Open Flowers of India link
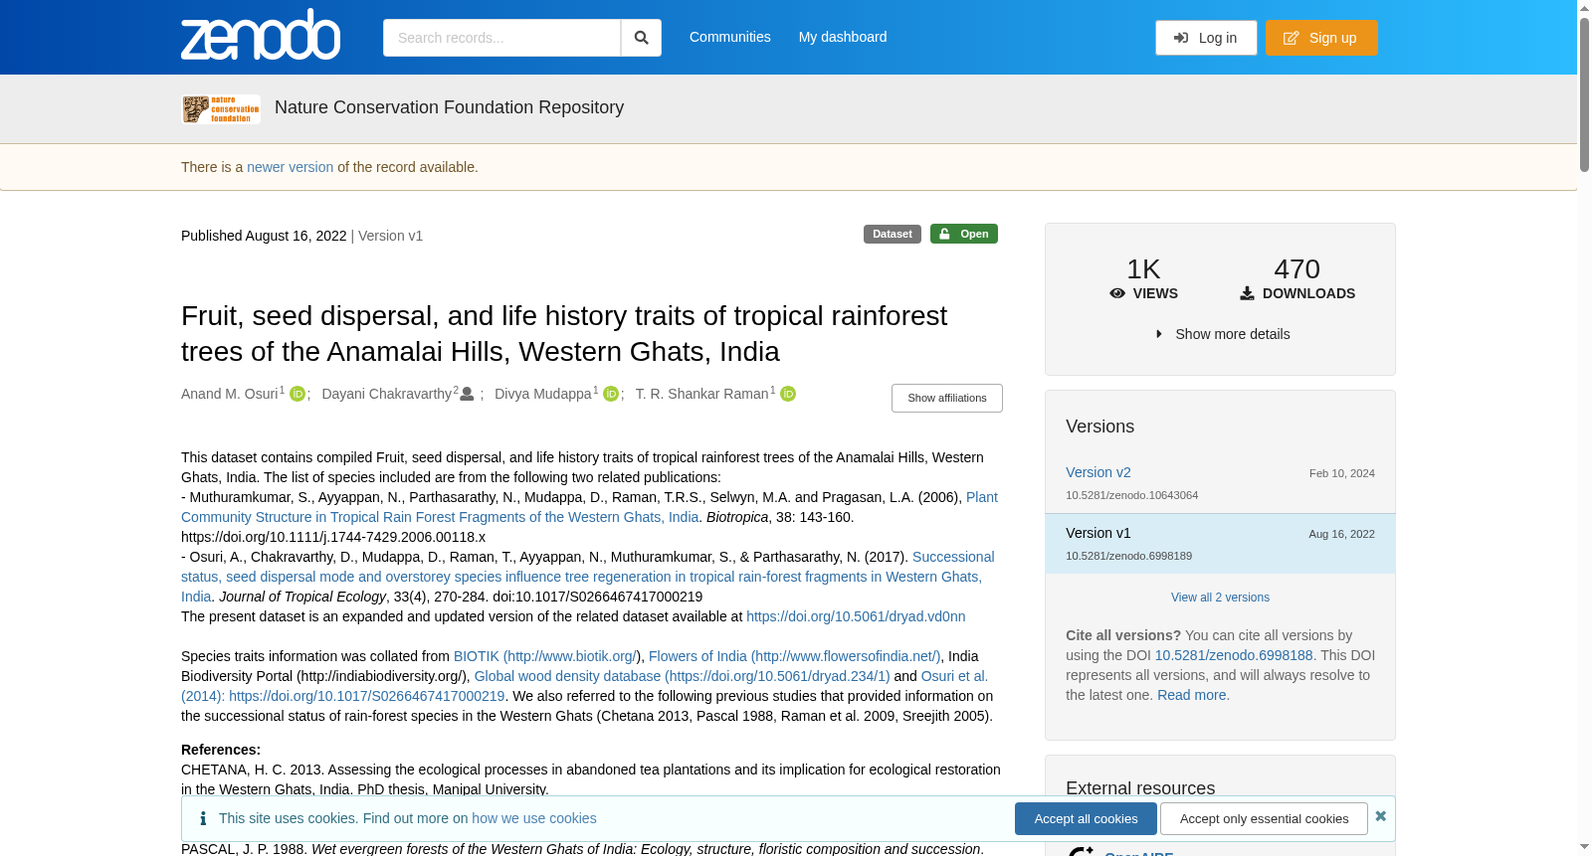The image size is (1592, 856). tap(794, 656)
